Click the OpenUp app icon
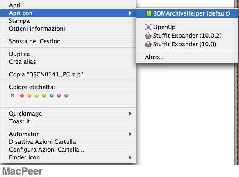239x177 pixels. pos(148,27)
